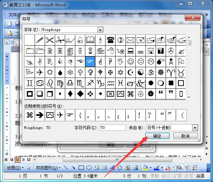
Task: Open line color dropdown arrow on drawing toolbar
Action: (162, 168)
